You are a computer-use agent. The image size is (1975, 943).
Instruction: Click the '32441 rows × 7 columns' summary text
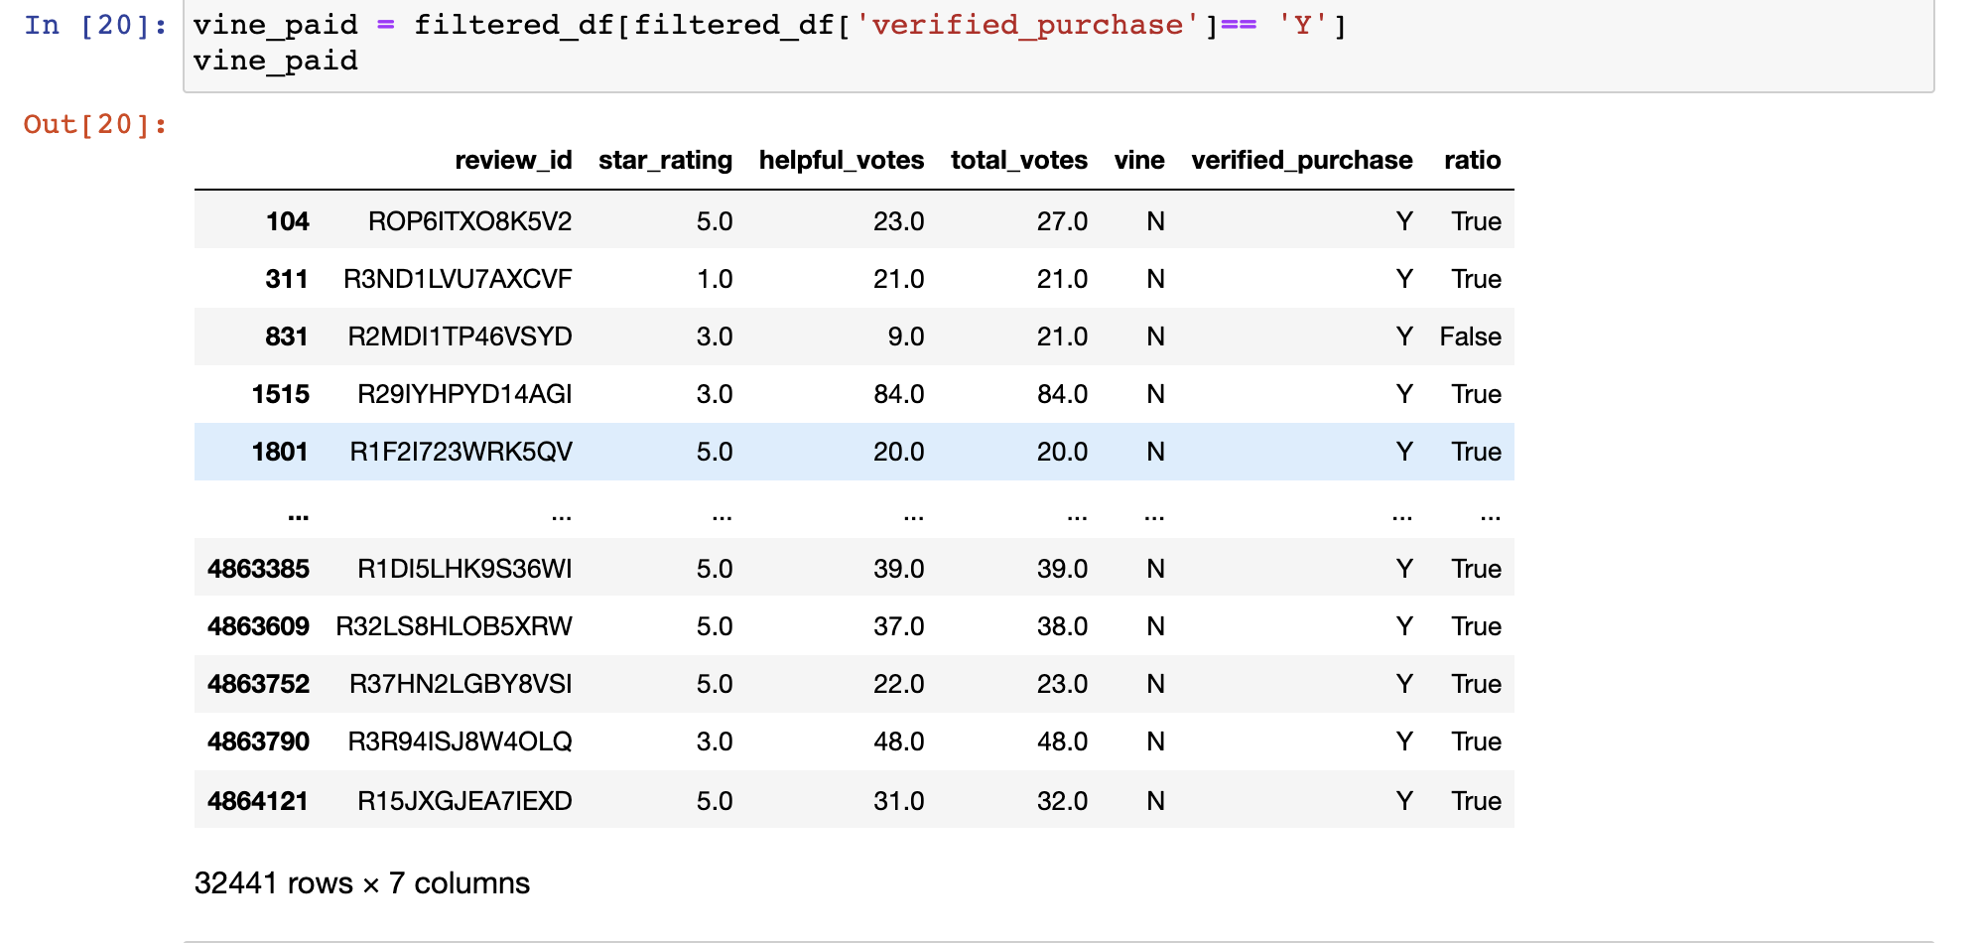pos(362,883)
